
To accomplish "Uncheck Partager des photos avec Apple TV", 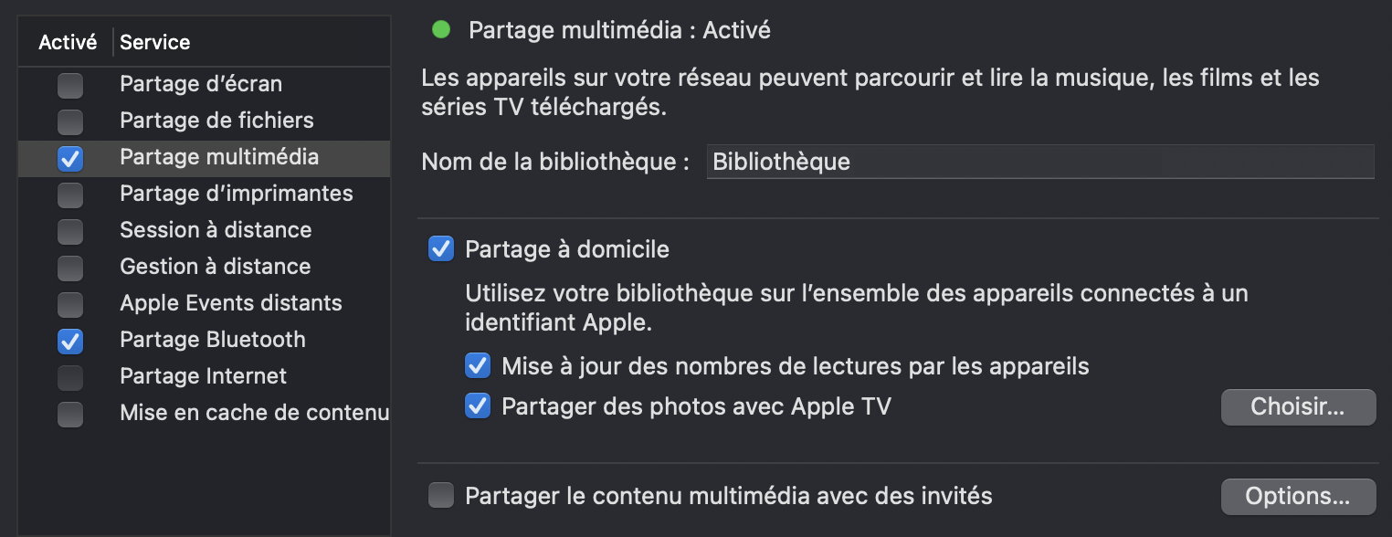I will pos(478,406).
